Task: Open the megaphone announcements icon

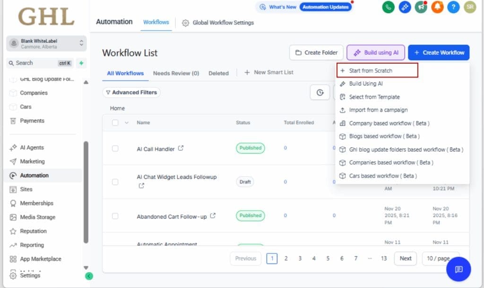Action: point(421,7)
